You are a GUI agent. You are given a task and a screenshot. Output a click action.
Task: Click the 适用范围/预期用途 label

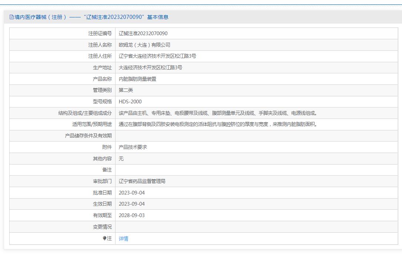tap(92, 124)
